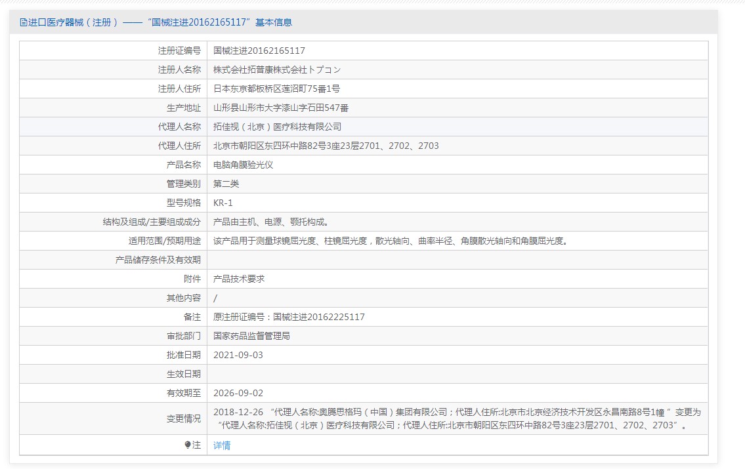
Task: Select registration number 国械注进20162165117 value
Action: [259, 51]
